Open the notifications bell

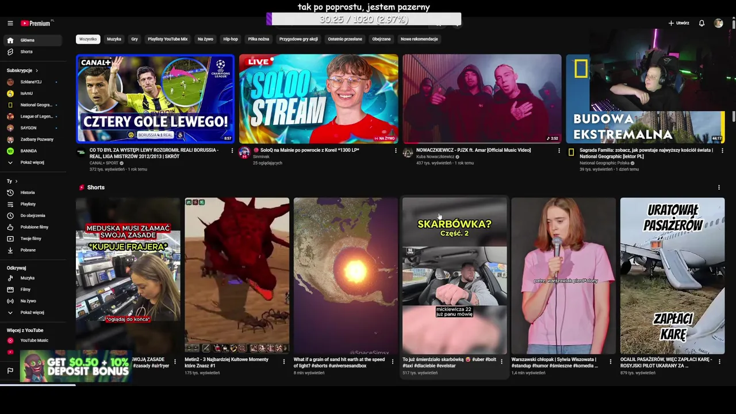[x=701, y=23]
